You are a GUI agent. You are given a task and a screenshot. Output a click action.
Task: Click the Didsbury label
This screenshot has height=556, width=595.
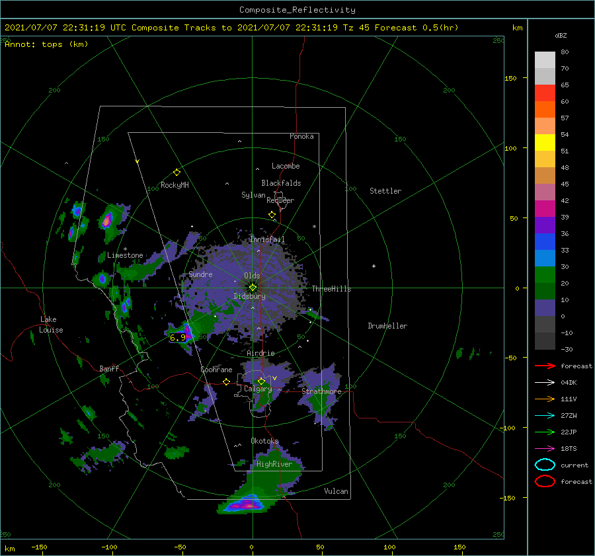(x=249, y=296)
